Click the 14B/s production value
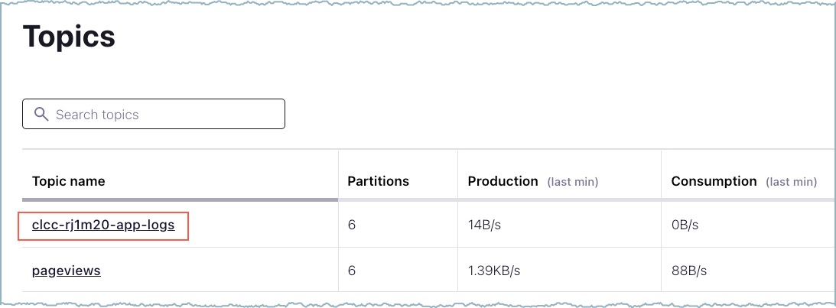This screenshot has height=308, width=836. pyautogui.click(x=483, y=225)
